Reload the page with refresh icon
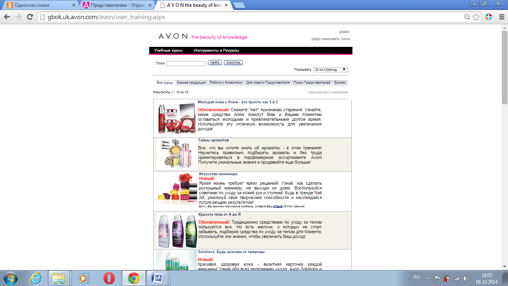The height and width of the screenshot is (286, 508). (30, 17)
